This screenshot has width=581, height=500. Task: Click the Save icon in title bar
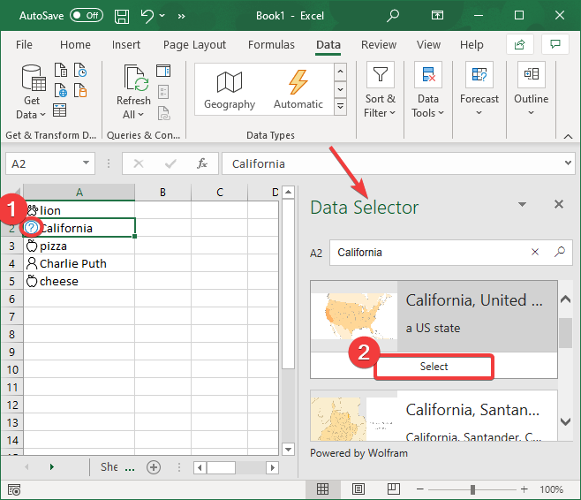pos(122,16)
